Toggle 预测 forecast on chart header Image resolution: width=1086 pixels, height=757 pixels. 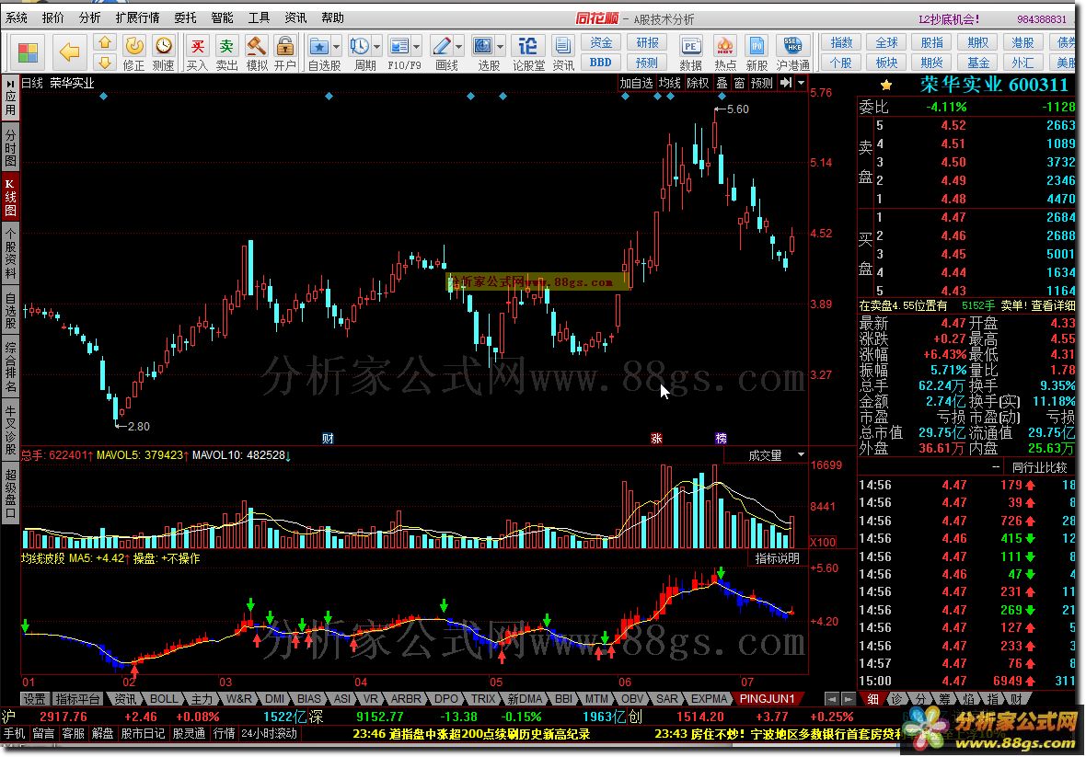(x=762, y=83)
